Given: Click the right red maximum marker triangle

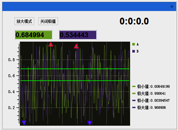Looking at the screenshot, I should click(x=76, y=46).
